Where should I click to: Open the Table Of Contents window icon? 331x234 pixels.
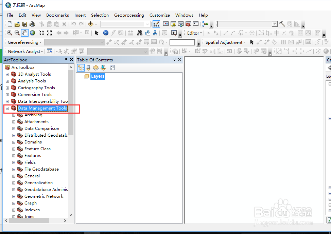point(166,24)
